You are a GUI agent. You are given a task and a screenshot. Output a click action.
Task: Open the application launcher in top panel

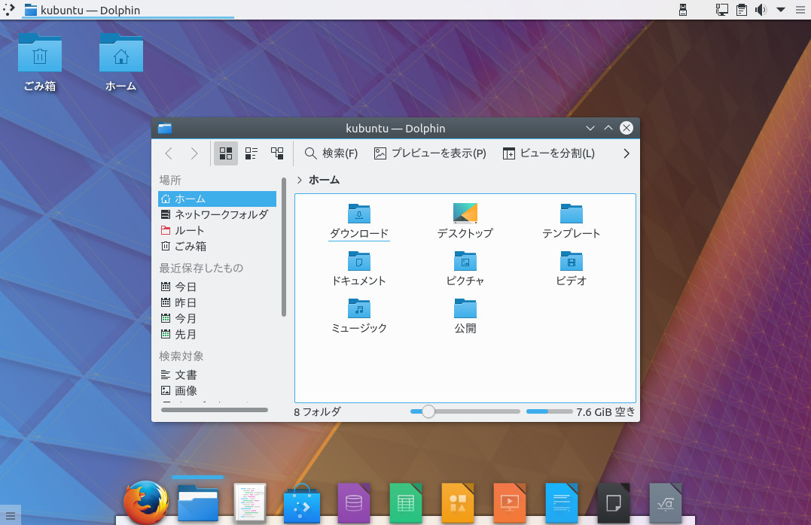(x=9, y=10)
